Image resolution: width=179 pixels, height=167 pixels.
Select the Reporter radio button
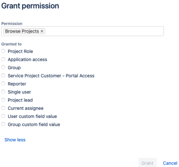3,83
